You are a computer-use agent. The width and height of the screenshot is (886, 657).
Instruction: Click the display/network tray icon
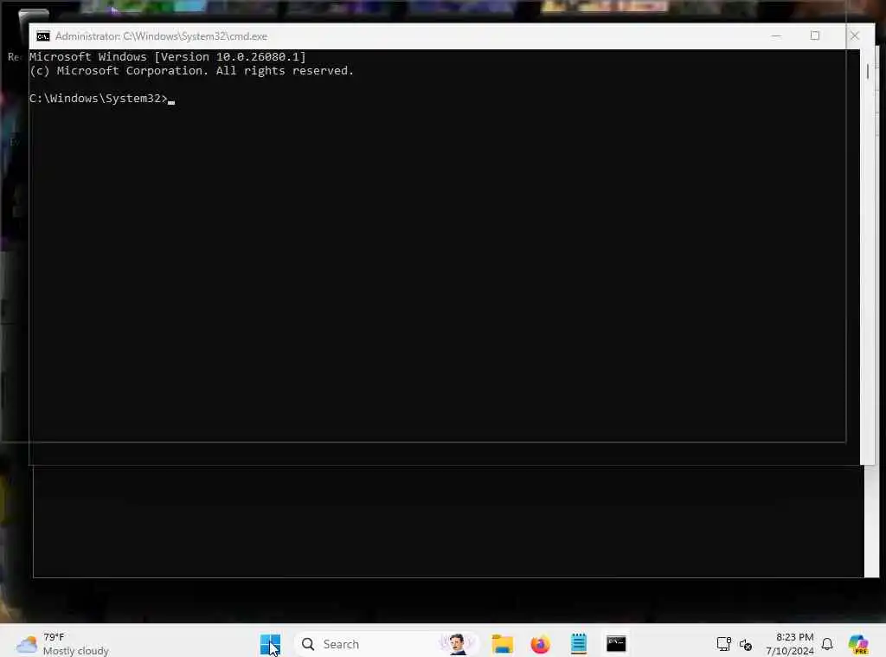tap(724, 644)
